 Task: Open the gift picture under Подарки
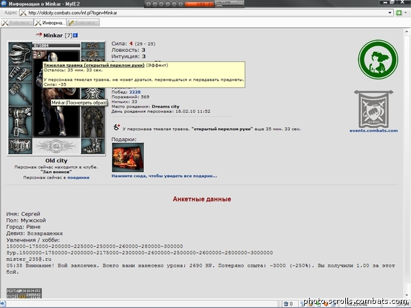point(128,157)
